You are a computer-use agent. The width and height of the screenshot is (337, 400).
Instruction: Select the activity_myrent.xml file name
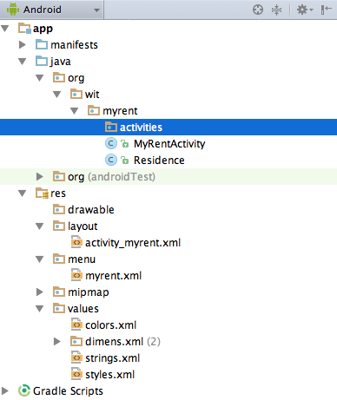click(x=133, y=243)
